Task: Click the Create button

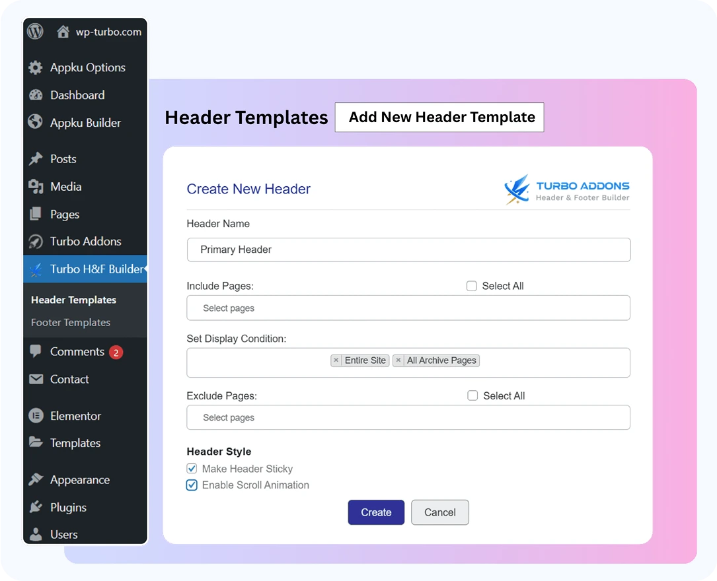Action: pos(376,512)
